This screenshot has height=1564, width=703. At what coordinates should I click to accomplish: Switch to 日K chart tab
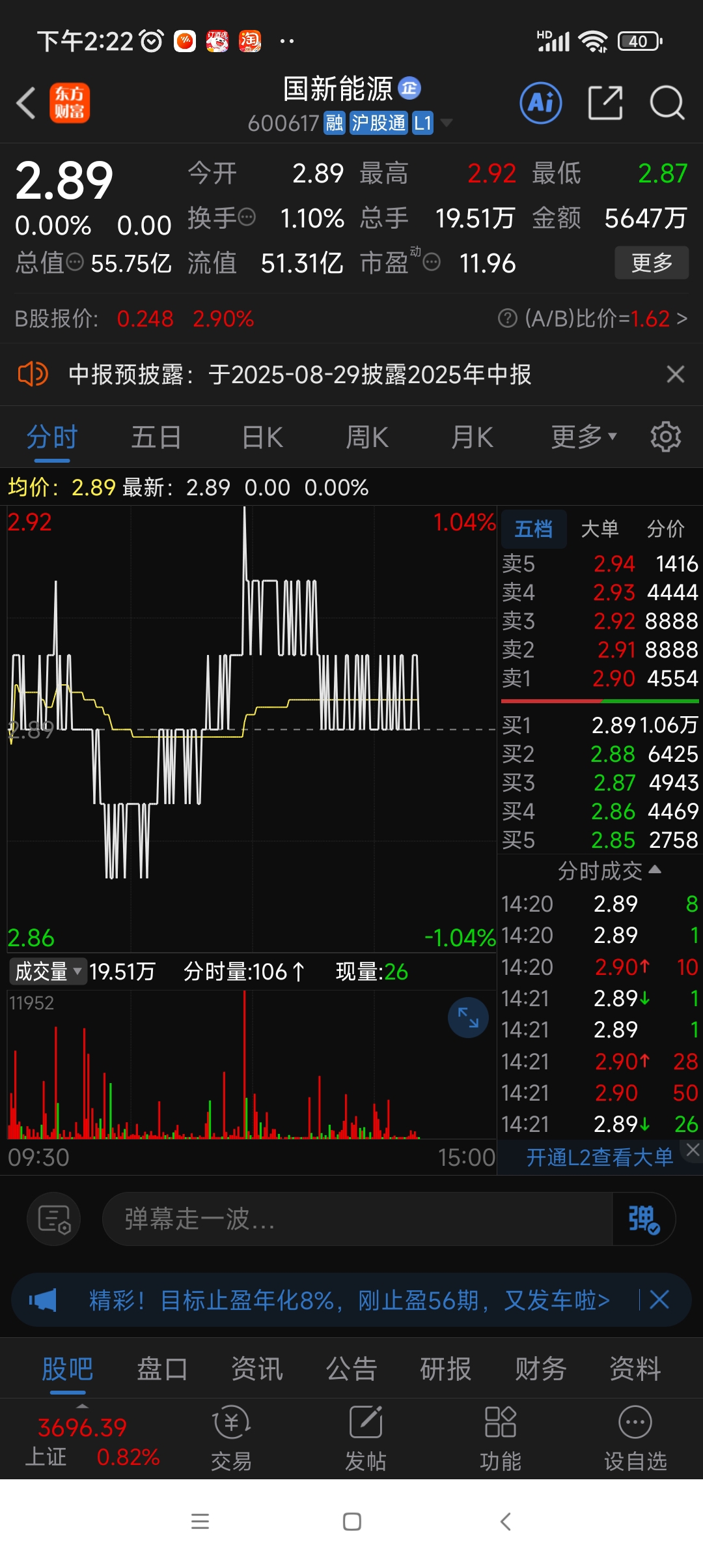pyautogui.click(x=262, y=437)
